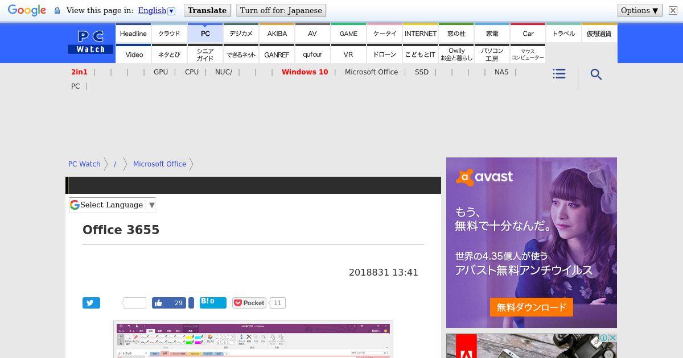Click the 2in1 topic link

click(79, 72)
